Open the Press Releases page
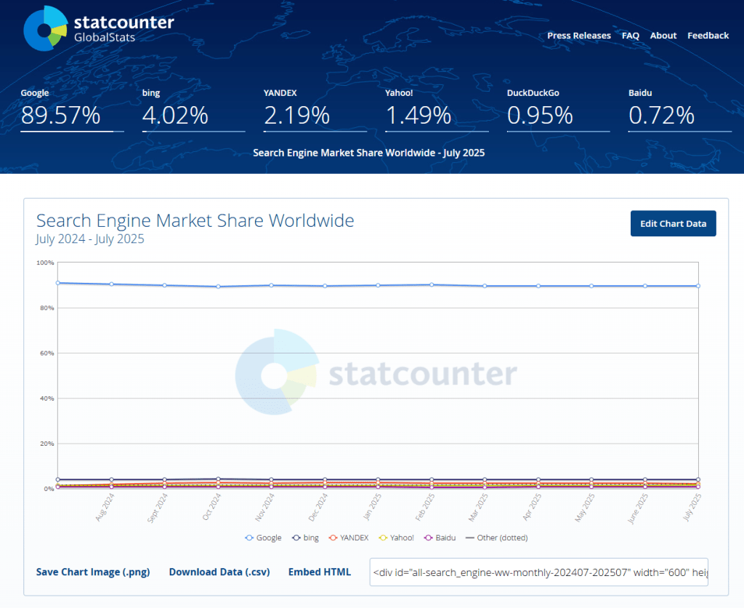Image resolution: width=744 pixels, height=608 pixels. click(579, 36)
